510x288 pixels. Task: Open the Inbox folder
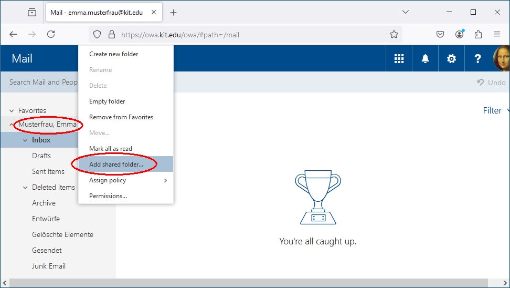click(41, 140)
